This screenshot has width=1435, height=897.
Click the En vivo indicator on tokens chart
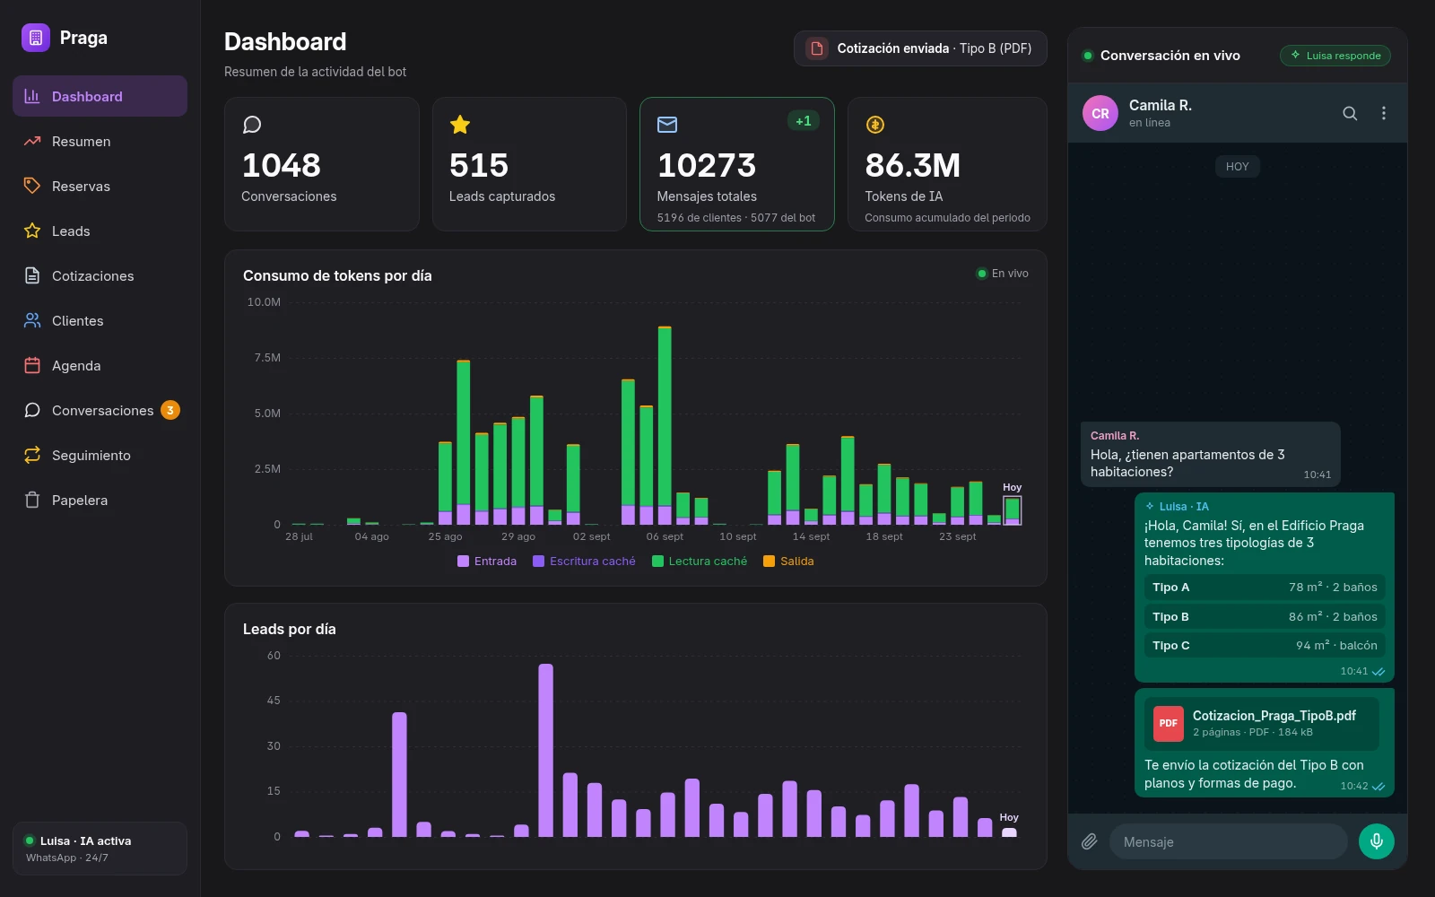(1003, 274)
